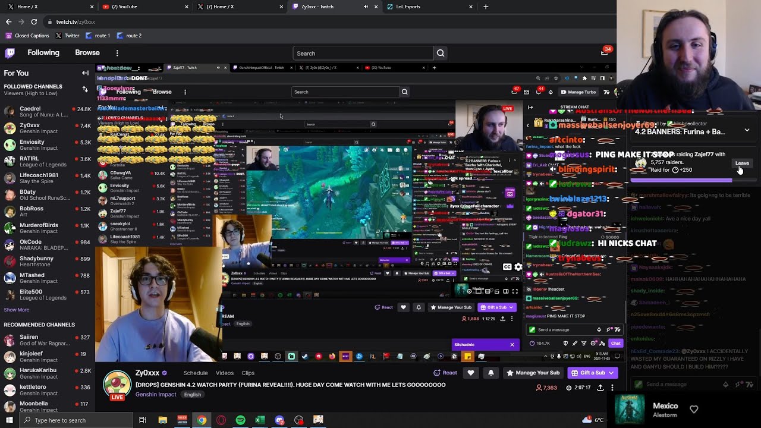This screenshot has height=428, width=761.
Task: Toggle follow heart for Zy0xxx
Action: coord(471,373)
